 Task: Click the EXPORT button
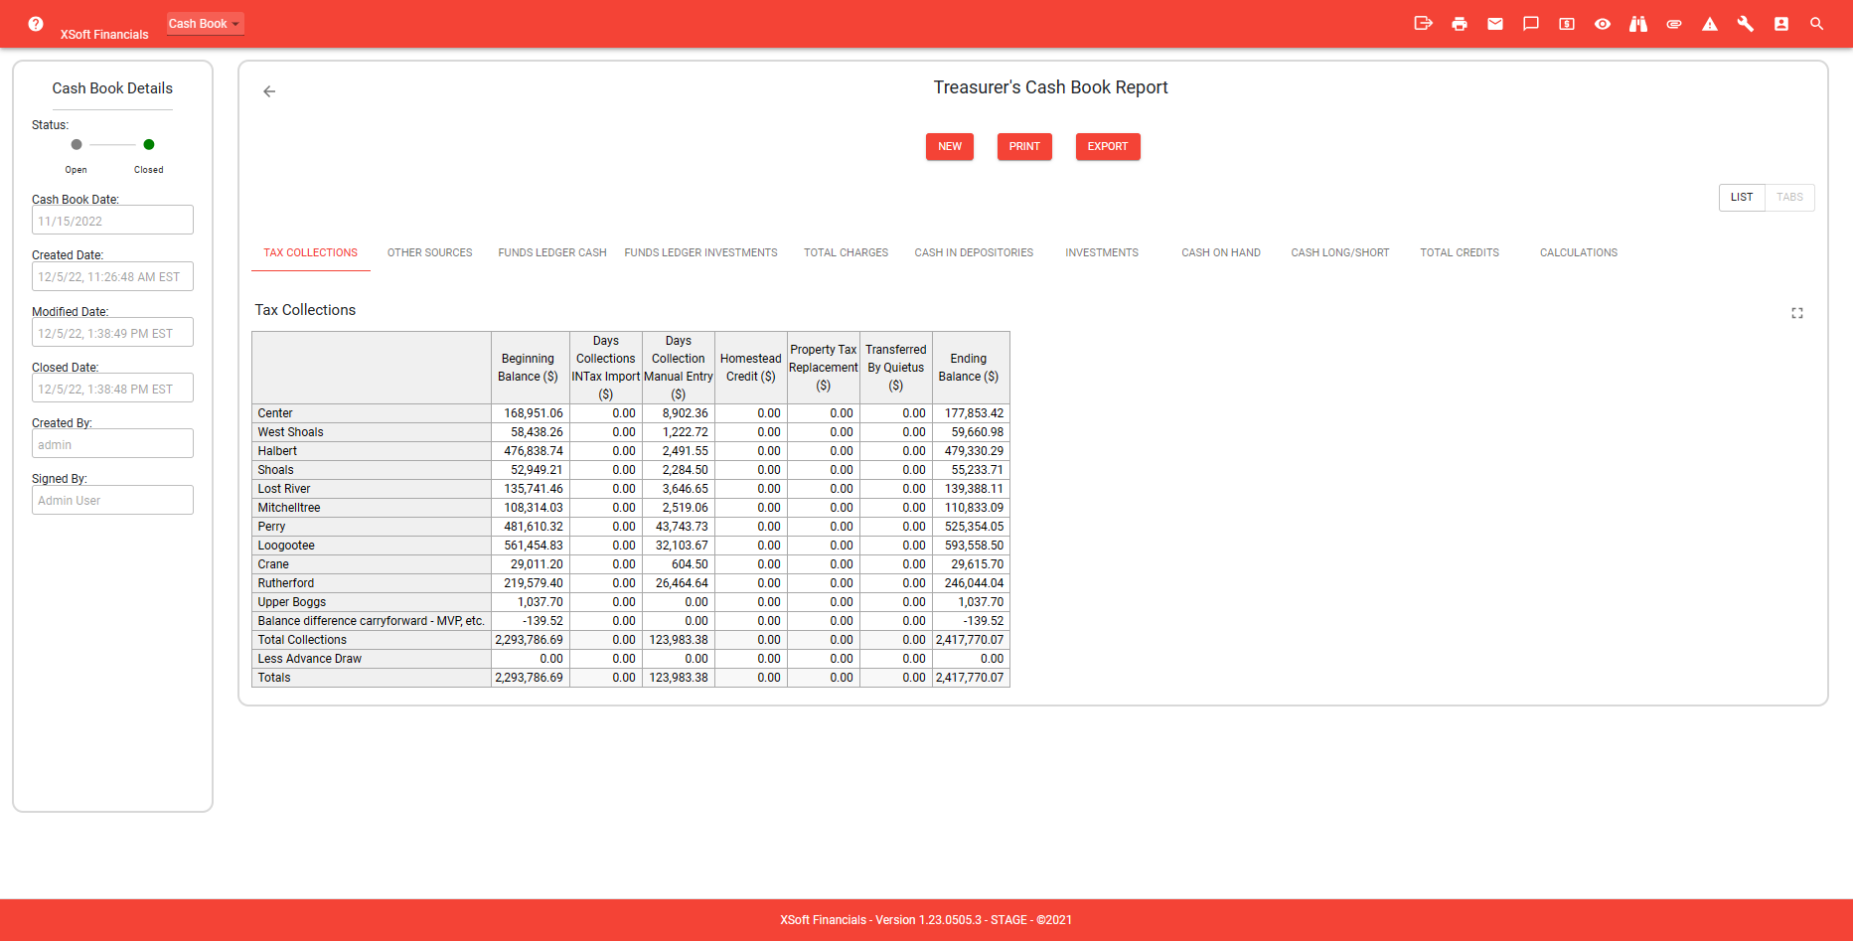point(1107,147)
